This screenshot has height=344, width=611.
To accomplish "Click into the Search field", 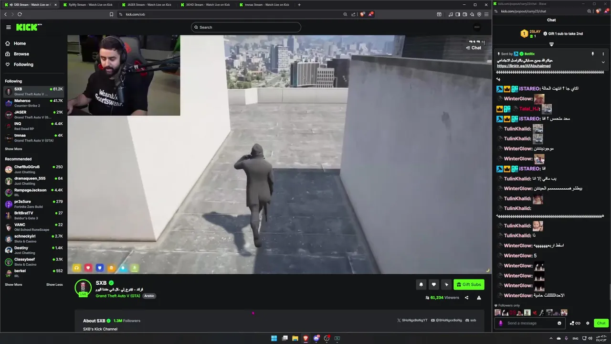I will pos(246,27).
